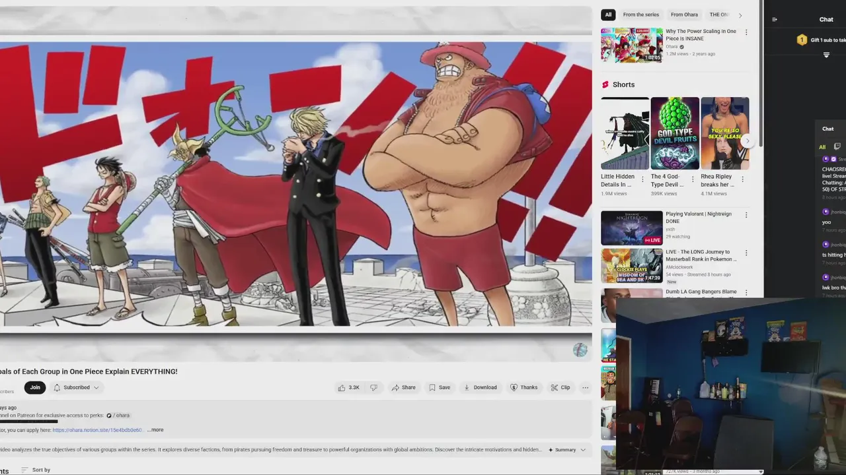Select the All tab in chat popup
The height and width of the screenshot is (475, 846).
822,147
